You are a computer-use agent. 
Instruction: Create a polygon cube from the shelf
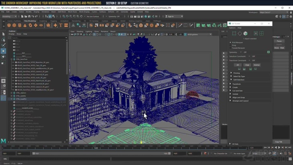14,25
